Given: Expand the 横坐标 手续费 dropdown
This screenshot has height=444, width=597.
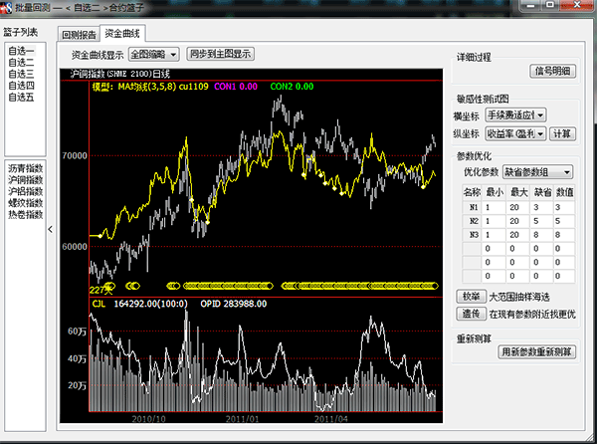Looking at the screenshot, I should pos(516,116).
